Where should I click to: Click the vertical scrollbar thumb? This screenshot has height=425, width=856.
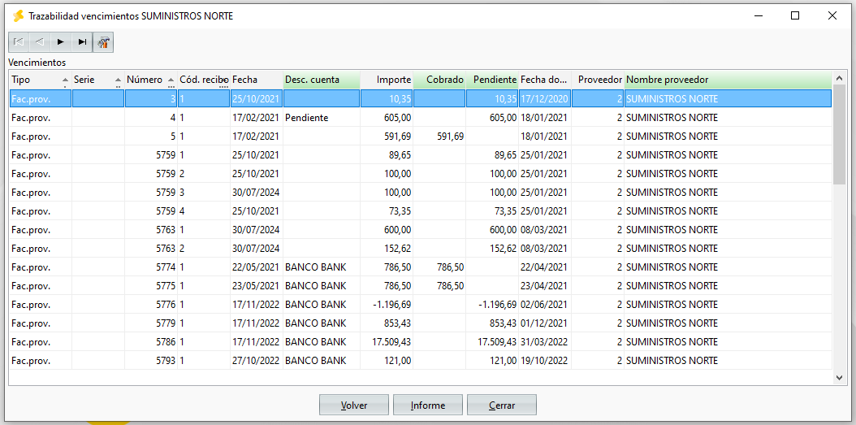point(839,136)
